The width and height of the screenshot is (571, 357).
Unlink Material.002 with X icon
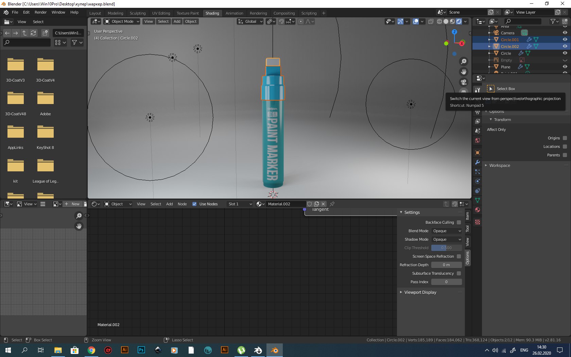pyautogui.click(x=323, y=204)
